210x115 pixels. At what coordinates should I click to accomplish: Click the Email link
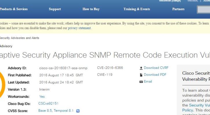[148, 81]
